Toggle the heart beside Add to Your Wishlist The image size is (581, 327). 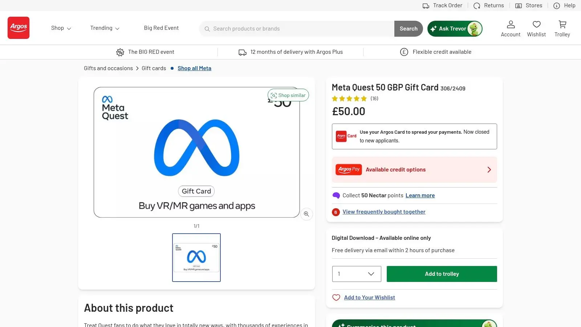point(336,297)
